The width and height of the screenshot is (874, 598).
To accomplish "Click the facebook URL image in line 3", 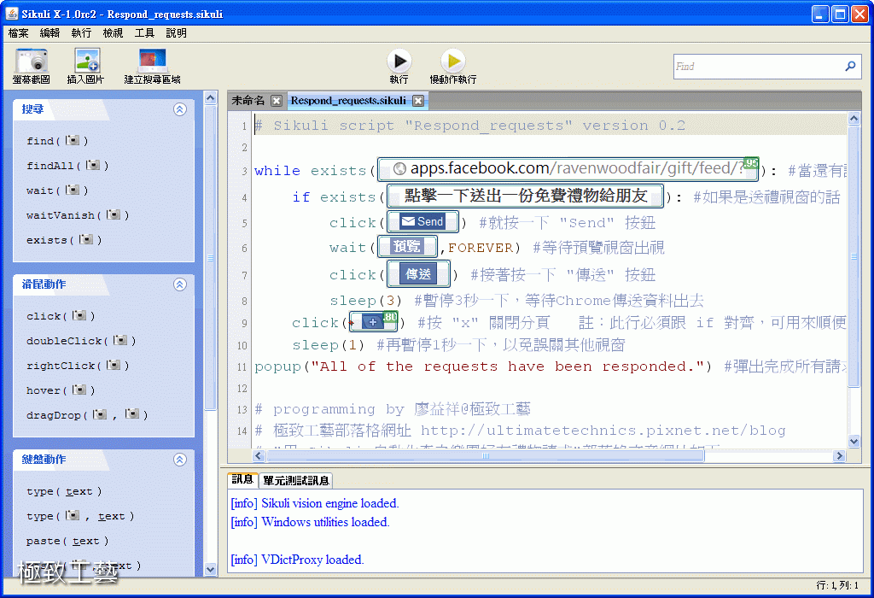I will pyautogui.click(x=568, y=169).
